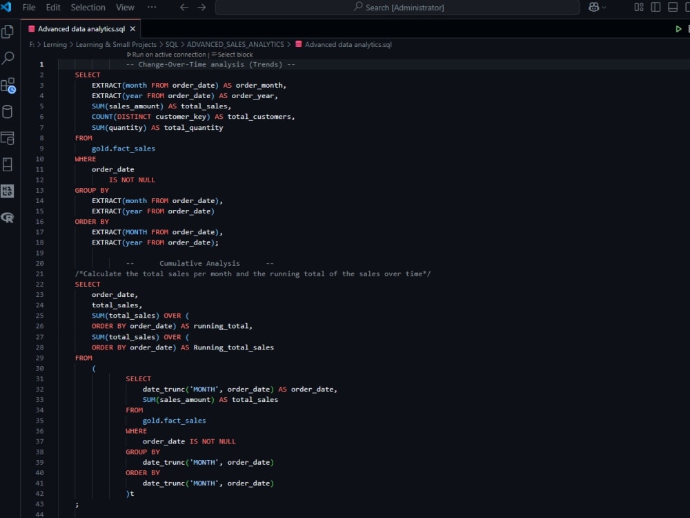Click 'total_quantity' alias on line 7
This screenshot has height=518, width=690.
194,128
